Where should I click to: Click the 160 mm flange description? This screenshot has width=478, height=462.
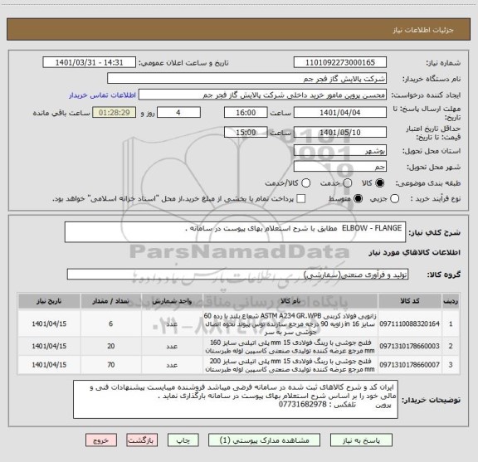coord(290,347)
